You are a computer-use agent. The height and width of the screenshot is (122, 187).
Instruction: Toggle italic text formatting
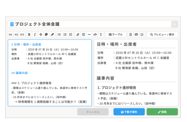(x=35, y=35)
